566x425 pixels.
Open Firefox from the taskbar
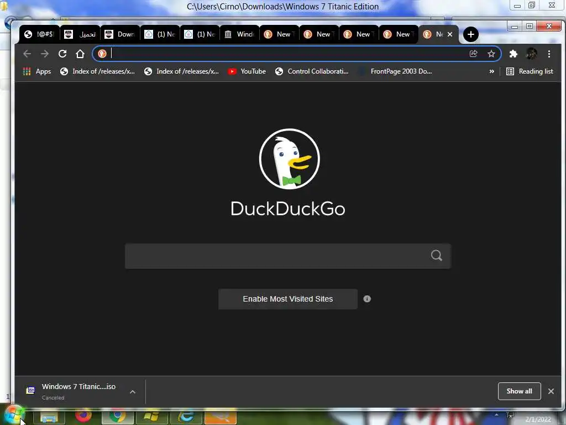[x=83, y=416]
